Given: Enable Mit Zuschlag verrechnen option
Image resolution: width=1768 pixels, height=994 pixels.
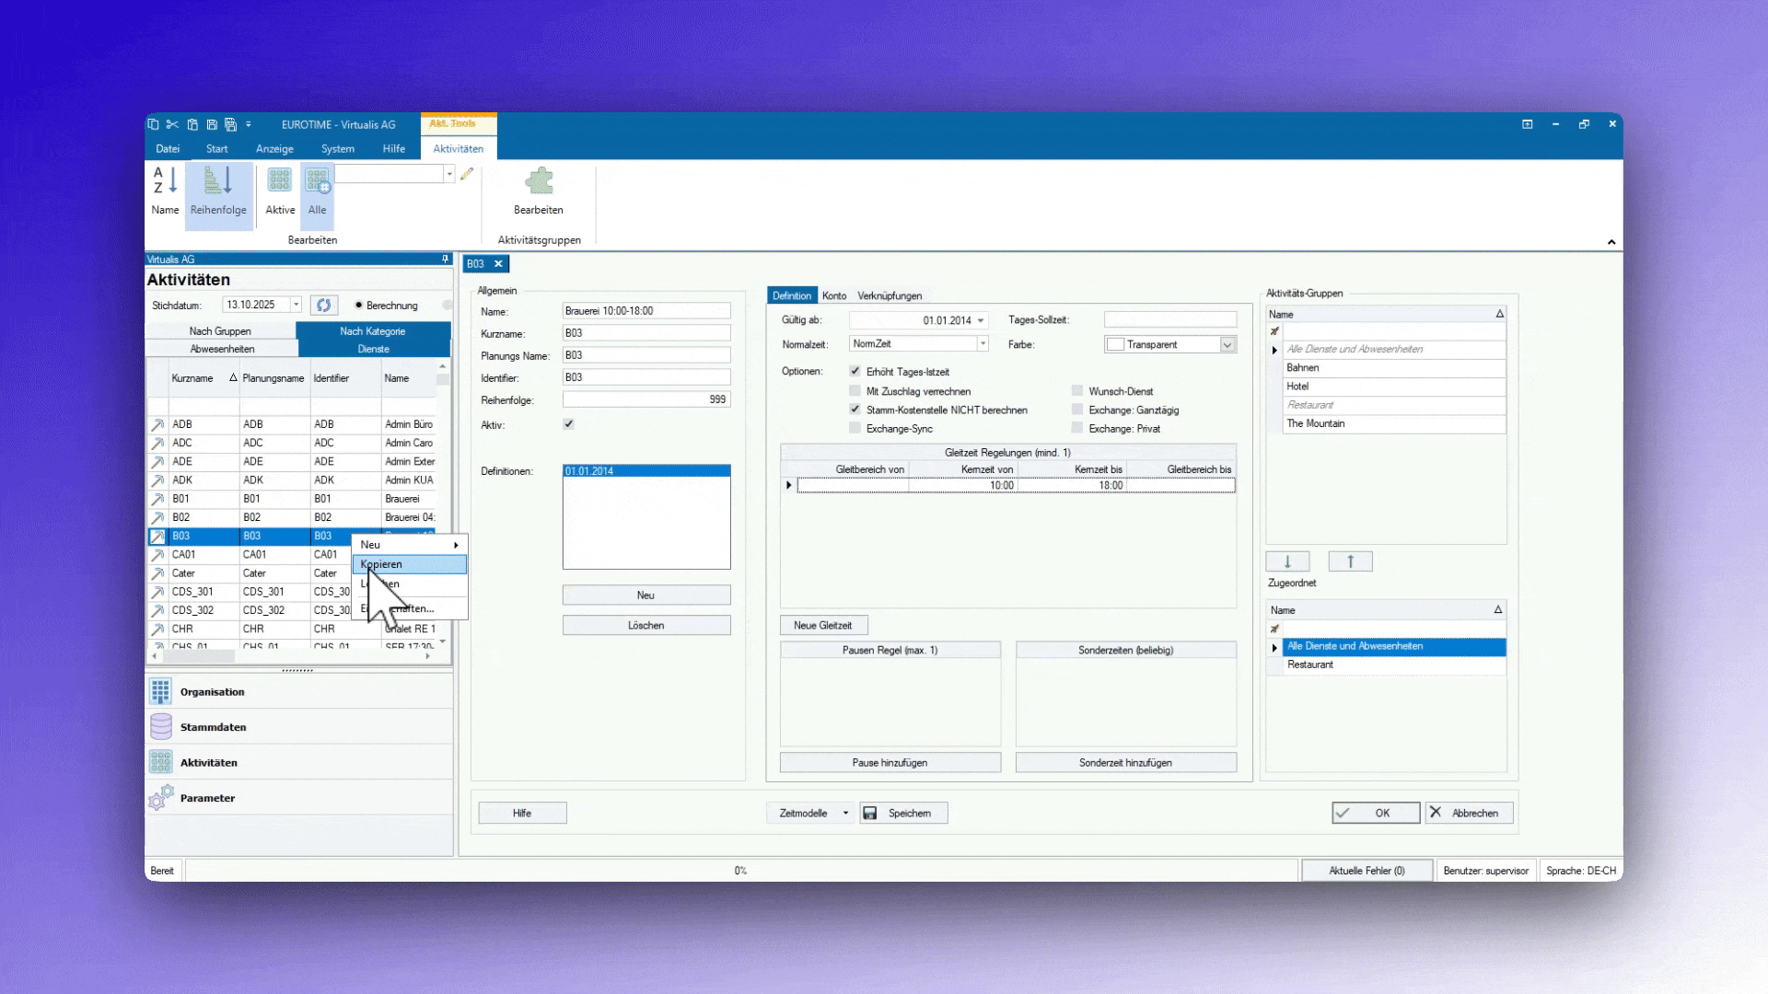Looking at the screenshot, I should [x=855, y=391].
